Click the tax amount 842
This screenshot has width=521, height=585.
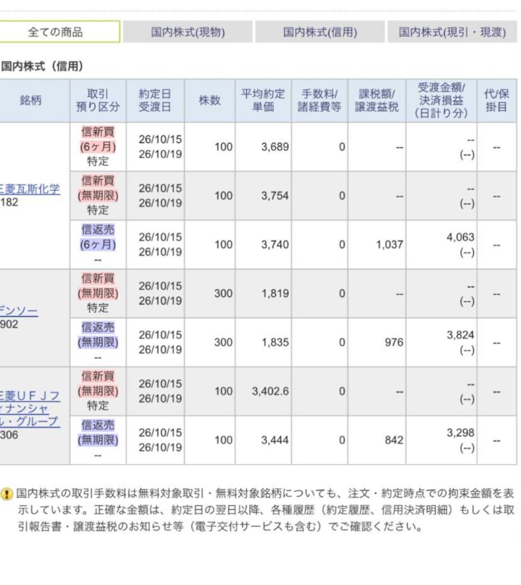tap(394, 440)
